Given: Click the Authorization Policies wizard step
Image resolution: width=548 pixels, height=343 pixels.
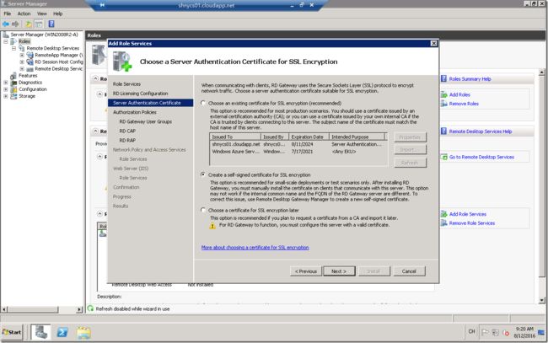Looking at the screenshot, I should 135,112.
